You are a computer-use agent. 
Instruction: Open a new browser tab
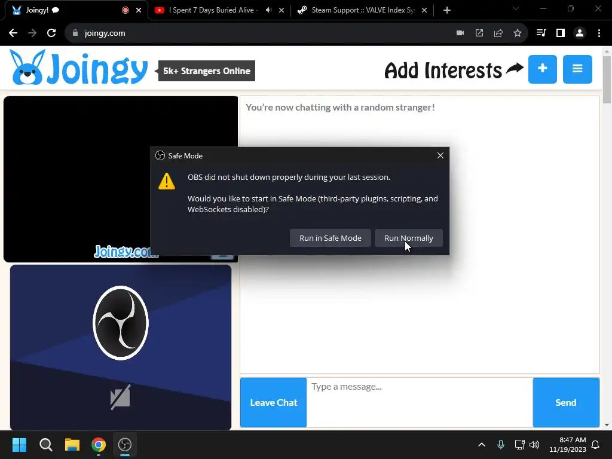pyautogui.click(x=447, y=10)
